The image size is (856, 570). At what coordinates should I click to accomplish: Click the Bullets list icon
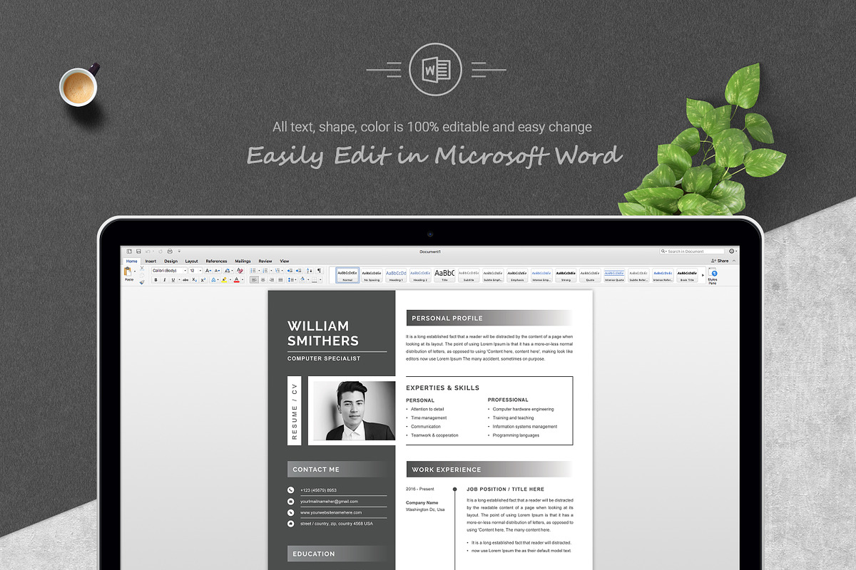[253, 271]
